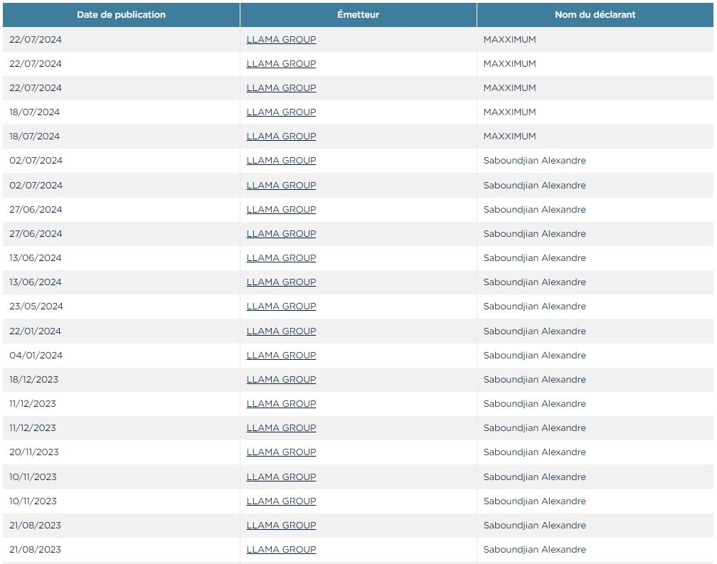Open LLAMA GROUP link in the first 18/07/2024 row
Screen dimensions: 717x564
(x=281, y=112)
